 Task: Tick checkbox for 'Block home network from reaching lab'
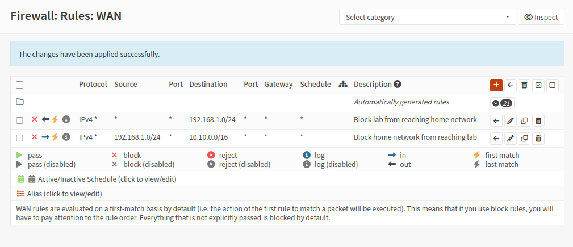pyautogui.click(x=20, y=138)
